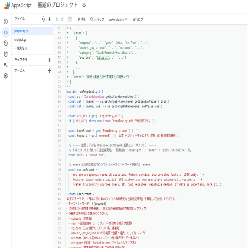
Task: Open project history icon in sidebar
Action: click(x=6, y=43)
